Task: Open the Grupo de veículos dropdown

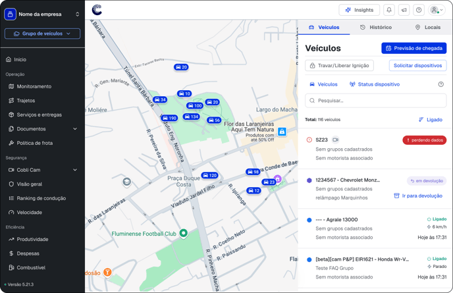Action: pos(42,34)
